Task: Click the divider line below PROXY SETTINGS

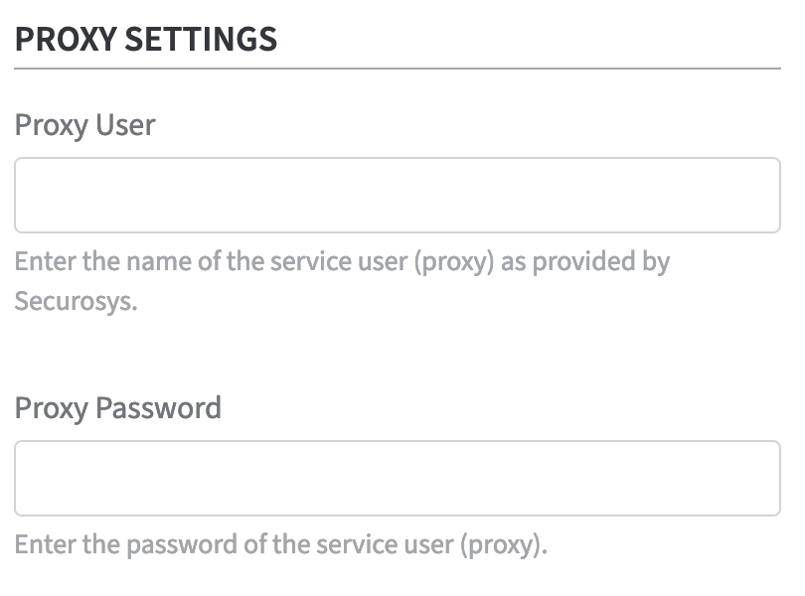Action: [398, 69]
